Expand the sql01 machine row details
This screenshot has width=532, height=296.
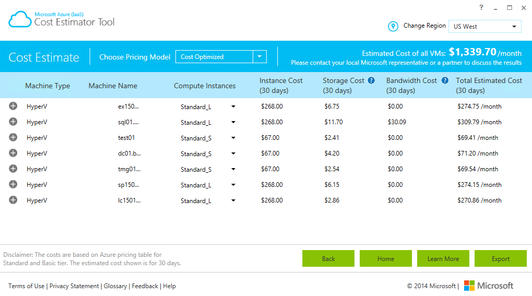pyautogui.click(x=13, y=122)
